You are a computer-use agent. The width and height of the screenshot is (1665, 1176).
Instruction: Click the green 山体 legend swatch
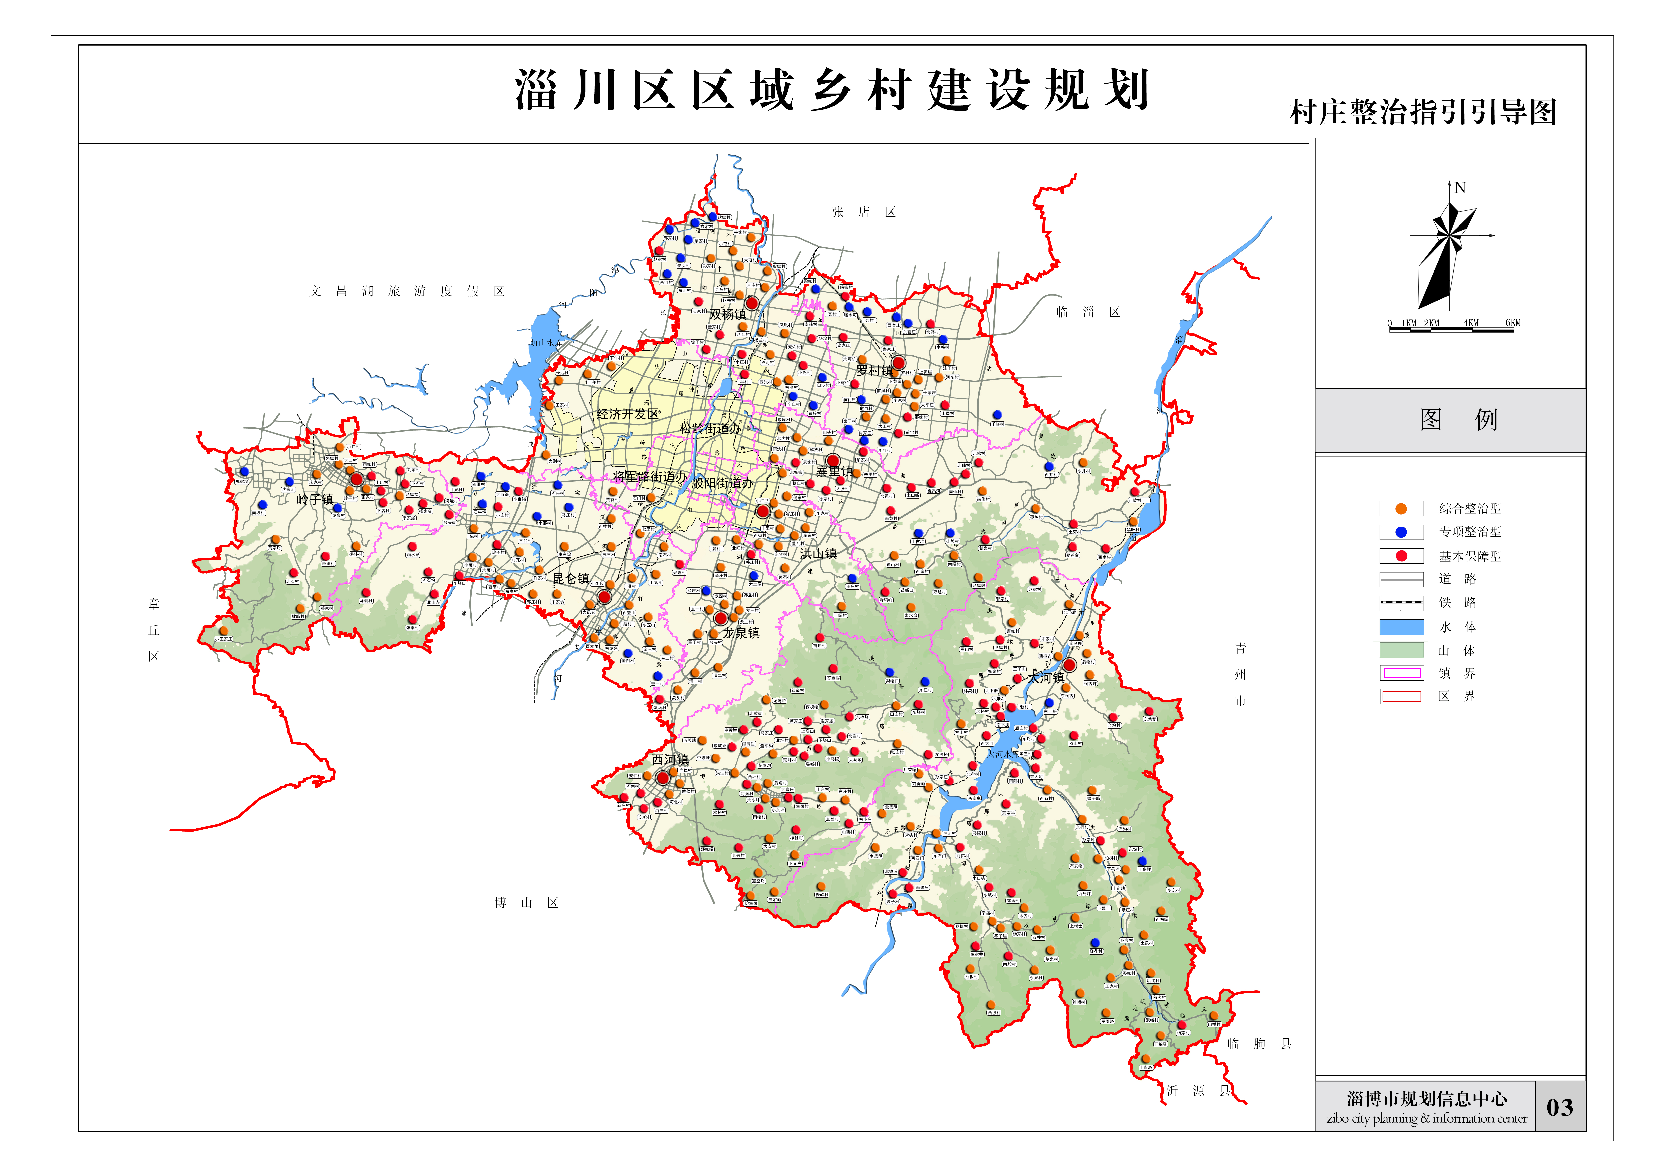1402,650
